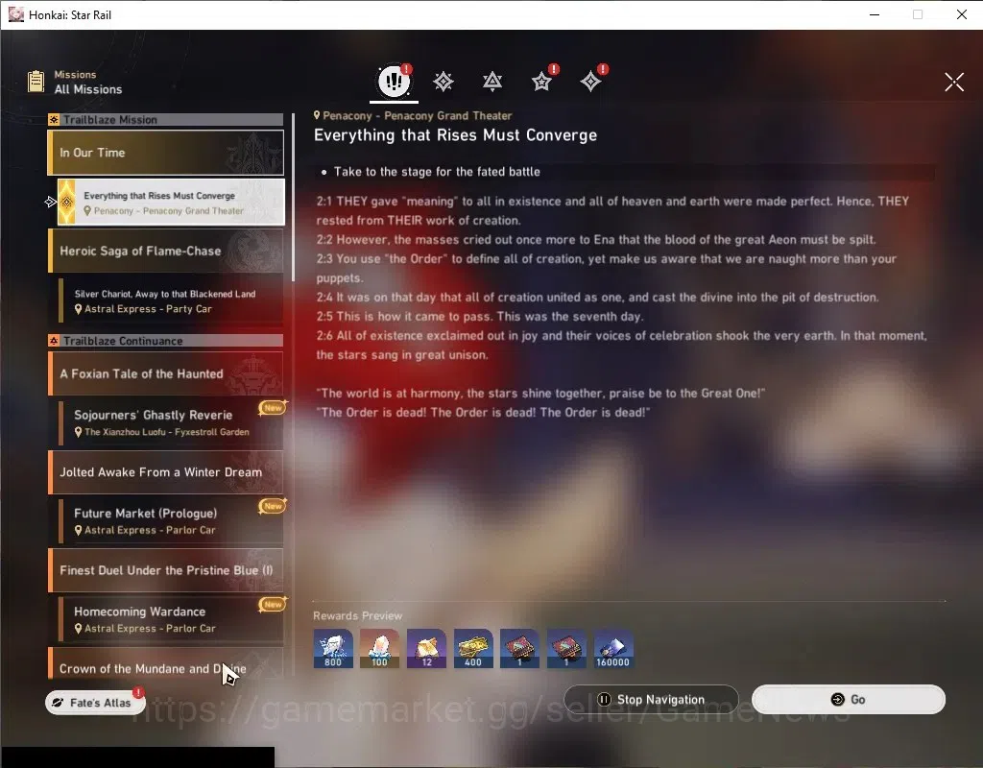
Task: Switch to the triangle-star mission category icon
Action: (492, 82)
